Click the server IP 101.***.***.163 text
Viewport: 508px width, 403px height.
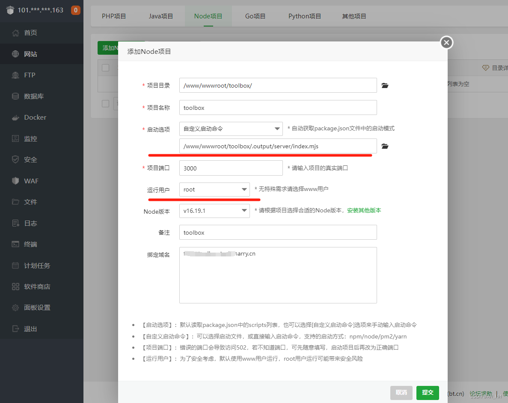40,10
